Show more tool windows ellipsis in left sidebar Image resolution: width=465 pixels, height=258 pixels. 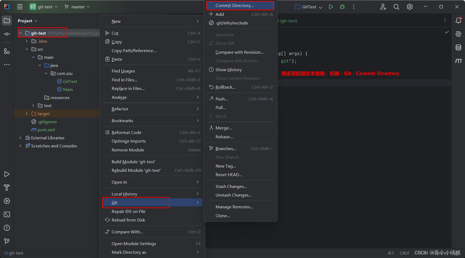7,64
